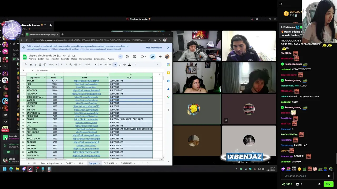The width and height of the screenshot is (337, 189).
Task: Decrease font size with minus button
Action: pyautogui.click(x=101, y=65)
